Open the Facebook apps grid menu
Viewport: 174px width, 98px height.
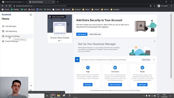[31, 15]
